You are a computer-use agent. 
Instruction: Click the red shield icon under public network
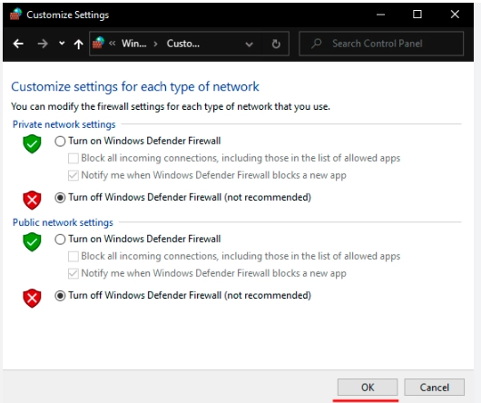(x=32, y=298)
